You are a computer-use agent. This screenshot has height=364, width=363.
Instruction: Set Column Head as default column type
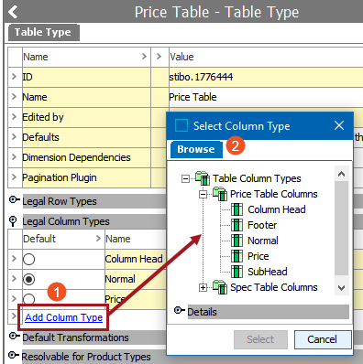(29, 259)
